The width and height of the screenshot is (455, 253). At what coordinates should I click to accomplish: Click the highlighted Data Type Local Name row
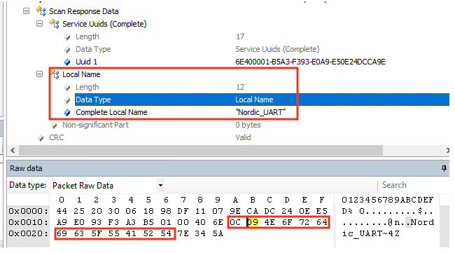(x=262, y=100)
